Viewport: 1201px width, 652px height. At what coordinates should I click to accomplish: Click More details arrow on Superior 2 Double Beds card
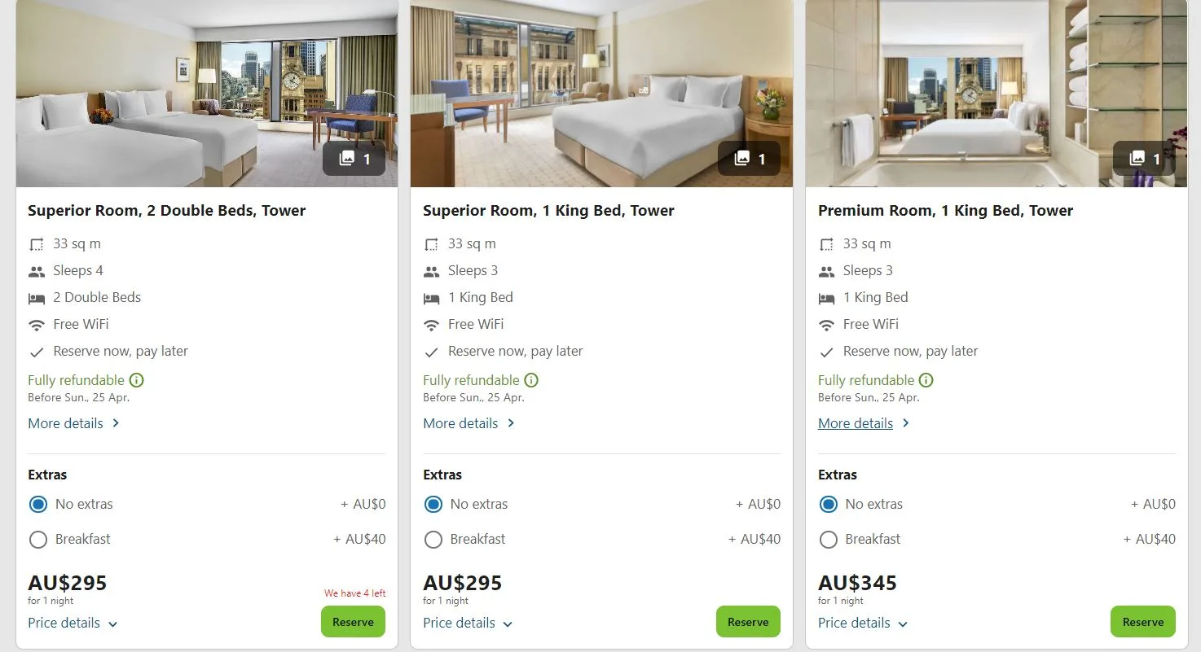click(x=116, y=423)
